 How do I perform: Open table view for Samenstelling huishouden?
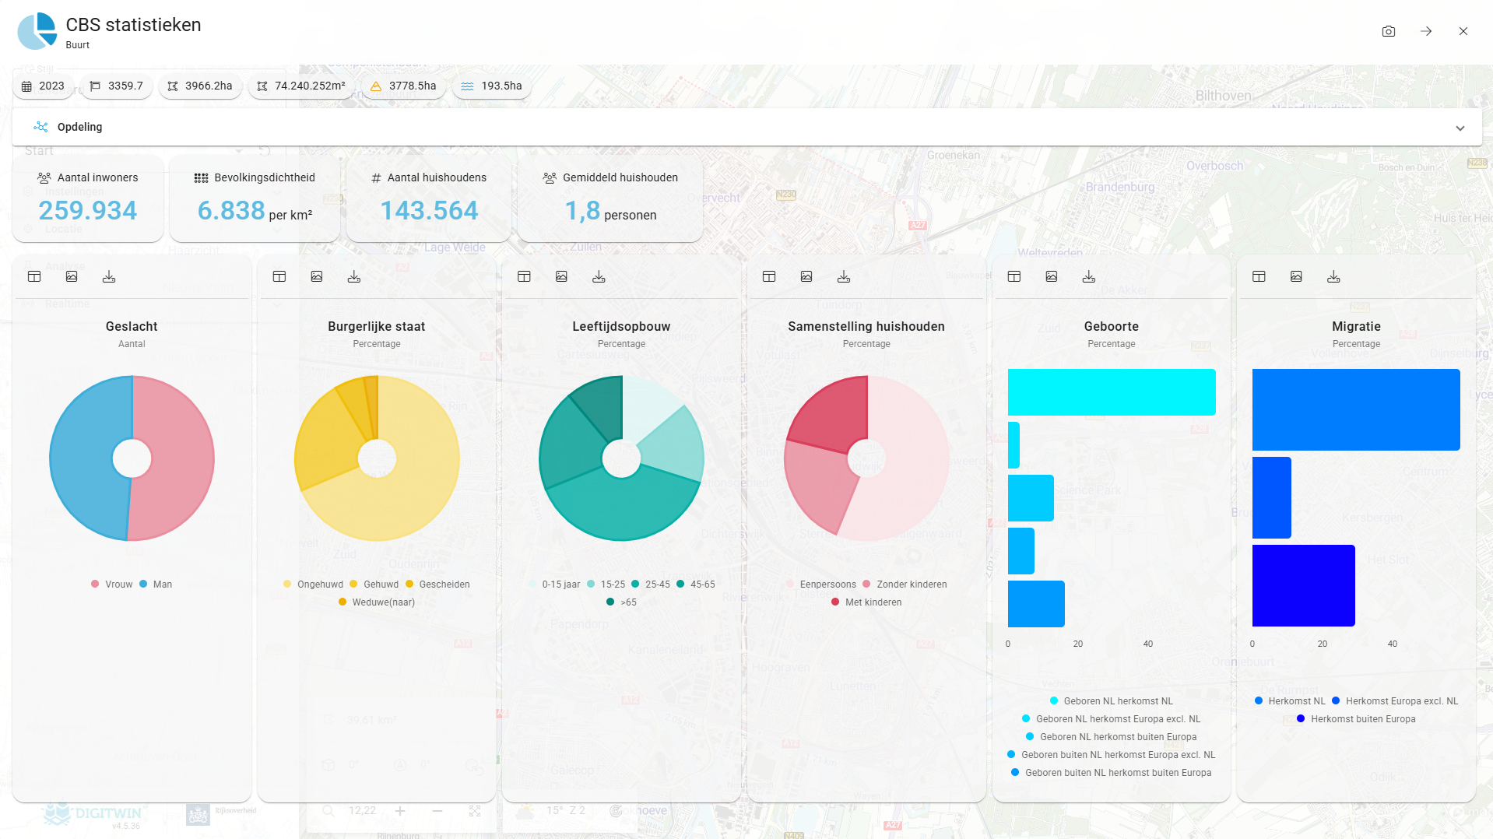coord(769,276)
